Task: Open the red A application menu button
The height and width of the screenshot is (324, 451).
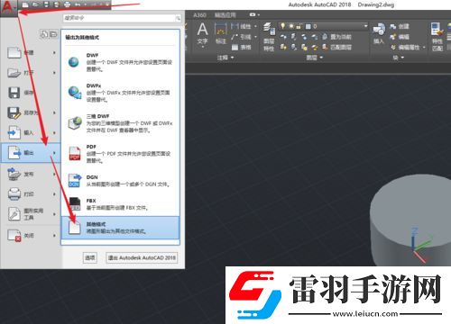Action: [8, 7]
